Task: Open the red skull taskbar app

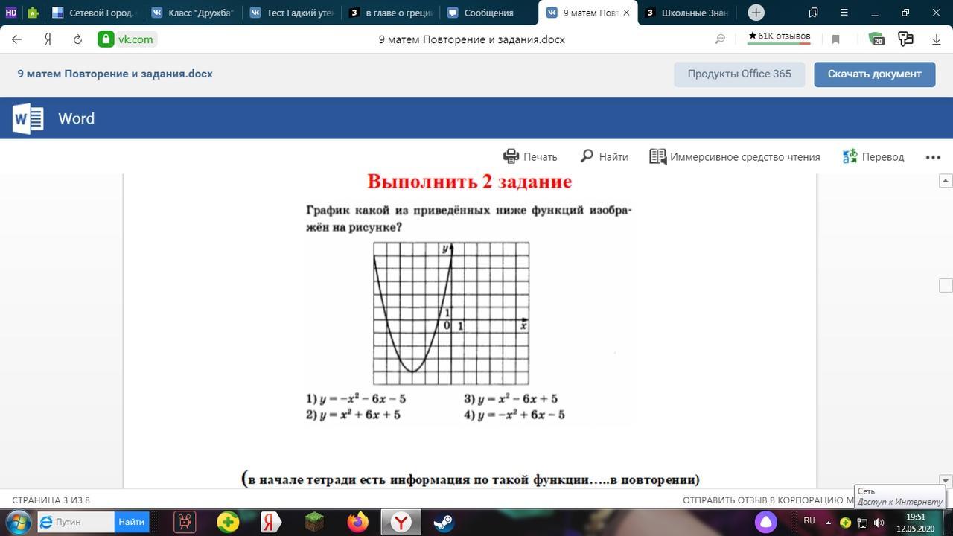Action: click(x=185, y=522)
